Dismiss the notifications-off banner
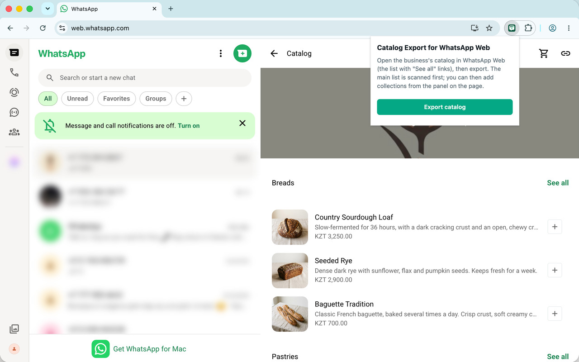 [242, 123]
